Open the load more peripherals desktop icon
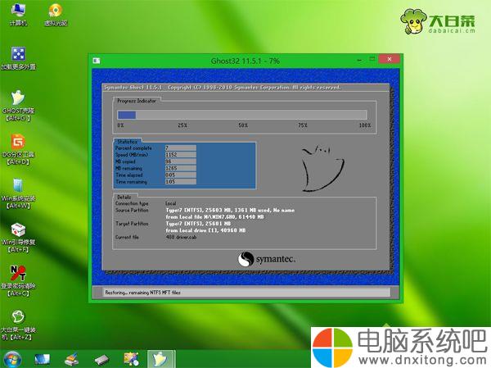The width and height of the screenshot is (491, 368). (18, 58)
